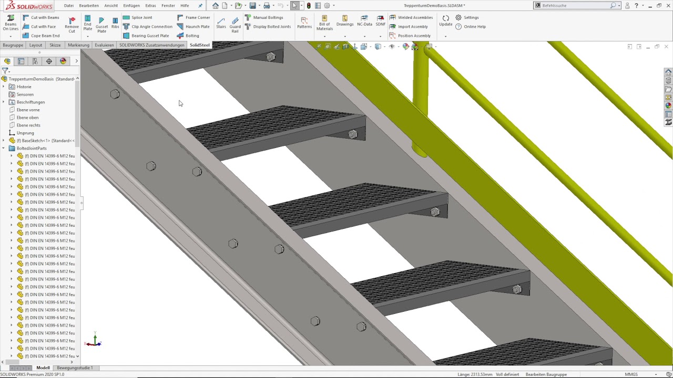Insert an End Plate

87,23
